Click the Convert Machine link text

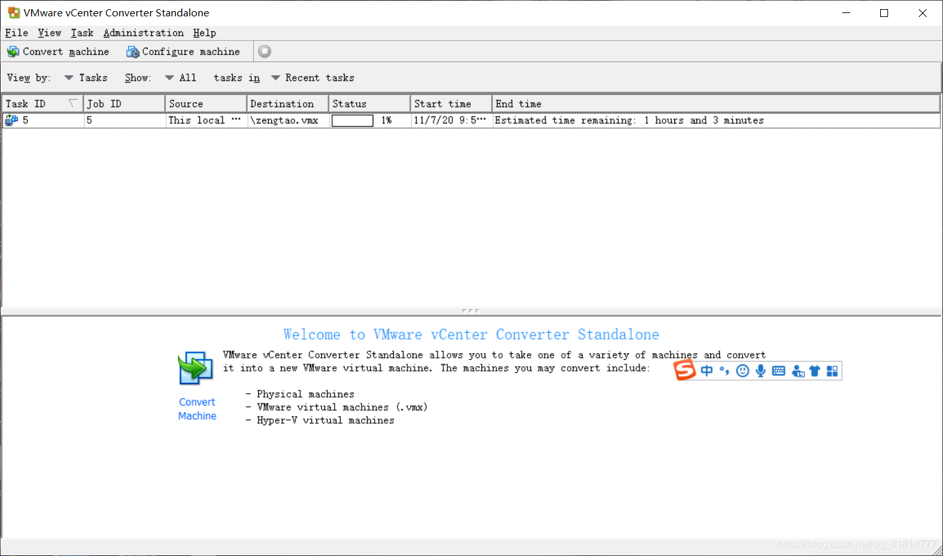[x=197, y=409]
